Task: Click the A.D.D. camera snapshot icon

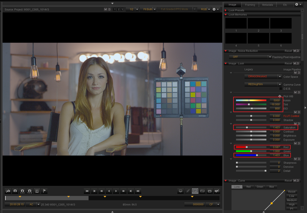Action: tap(22, 191)
